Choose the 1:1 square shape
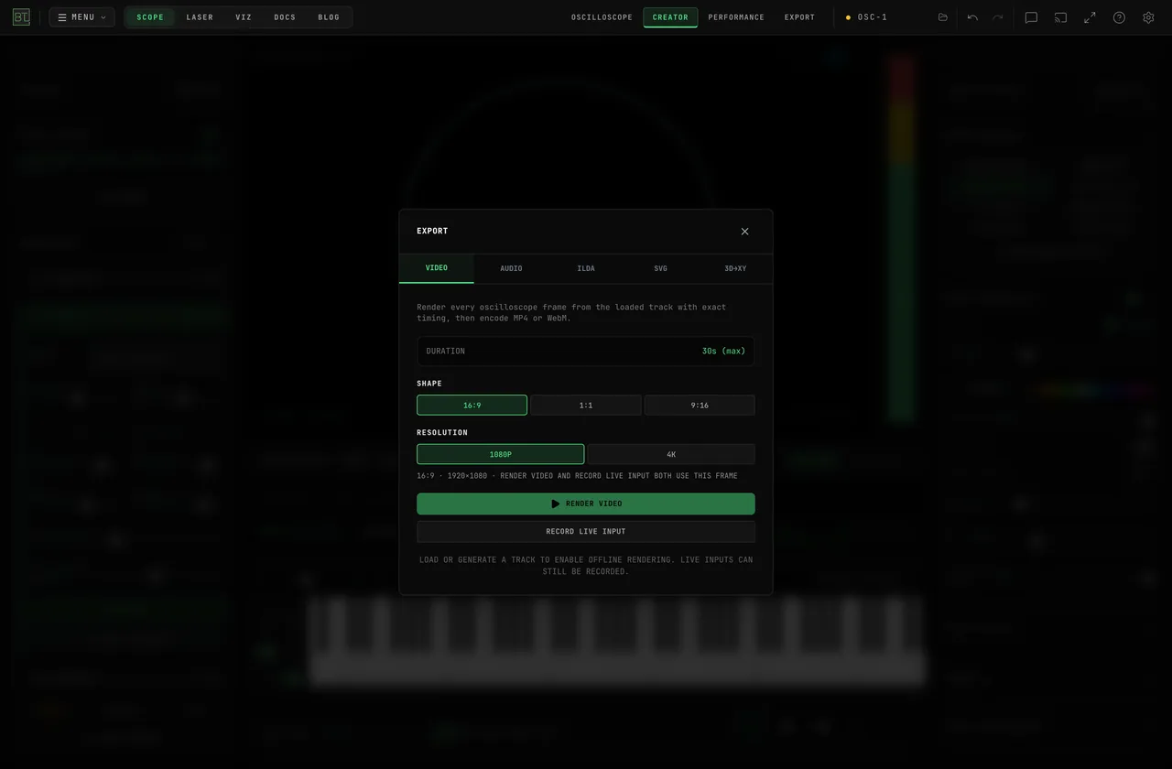This screenshot has height=769, width=1172. point(586,405)
